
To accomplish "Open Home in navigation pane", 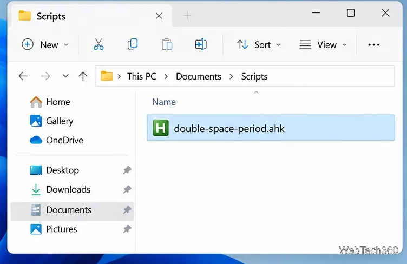I will (x=50, y=102).
